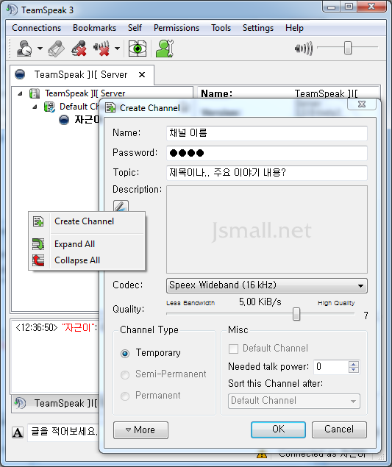This screenshot has height=467, width=392.
Task: Increase Needed talk power with up arrow
Action: coord(354,364)
